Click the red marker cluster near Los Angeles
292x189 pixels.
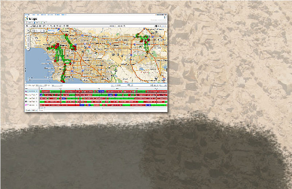pos(57,46)
